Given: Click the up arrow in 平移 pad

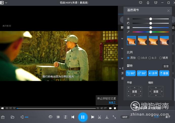Looking at the screenshot, I should click(x=135, y=88).
